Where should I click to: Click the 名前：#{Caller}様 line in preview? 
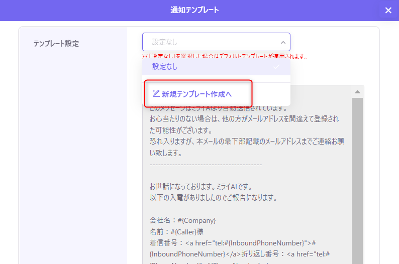[x=176, y=232]
